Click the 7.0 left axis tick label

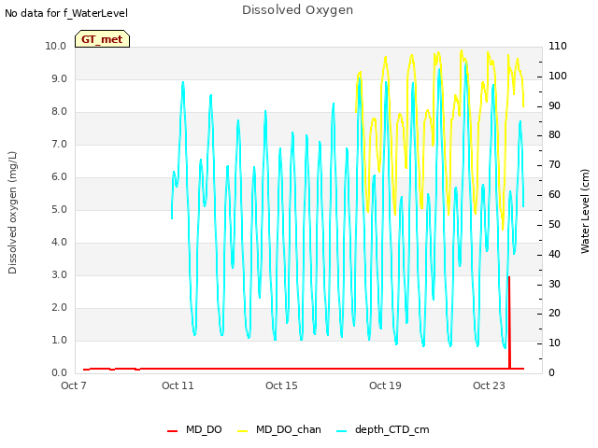click(x=59, y=145)
